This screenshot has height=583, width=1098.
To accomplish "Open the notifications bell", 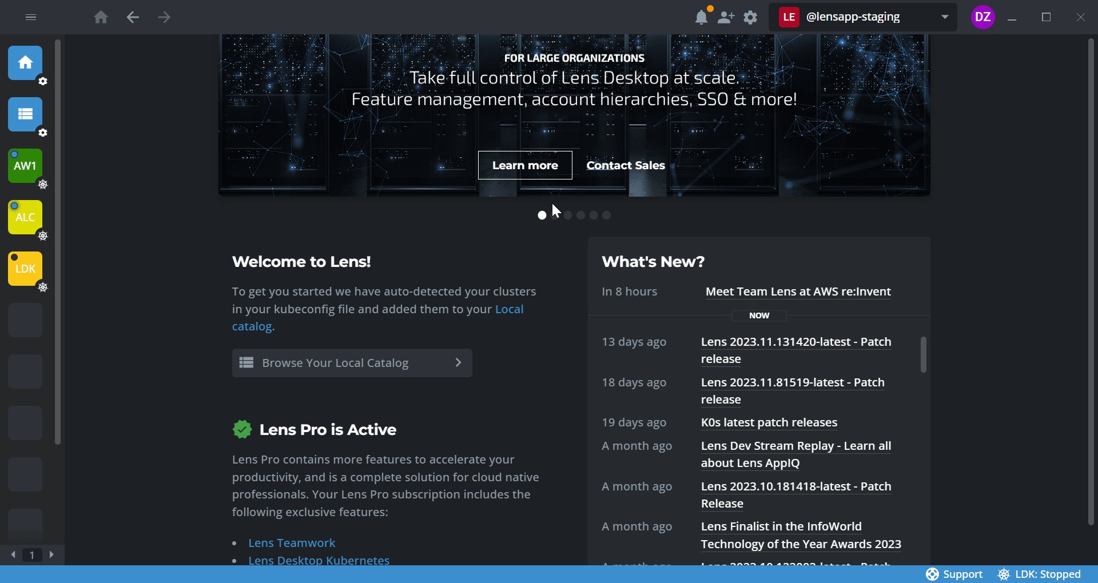I will pyautogui.click(x=701, y=17).
